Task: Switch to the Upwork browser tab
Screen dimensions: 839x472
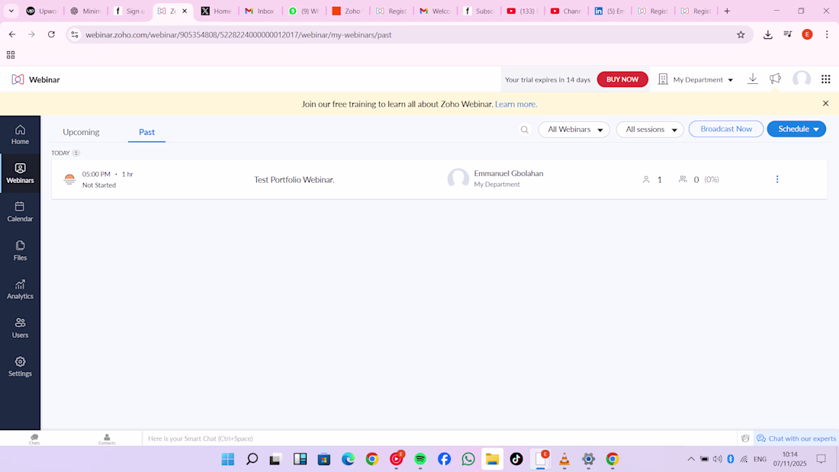Action: tap(42, 11)
